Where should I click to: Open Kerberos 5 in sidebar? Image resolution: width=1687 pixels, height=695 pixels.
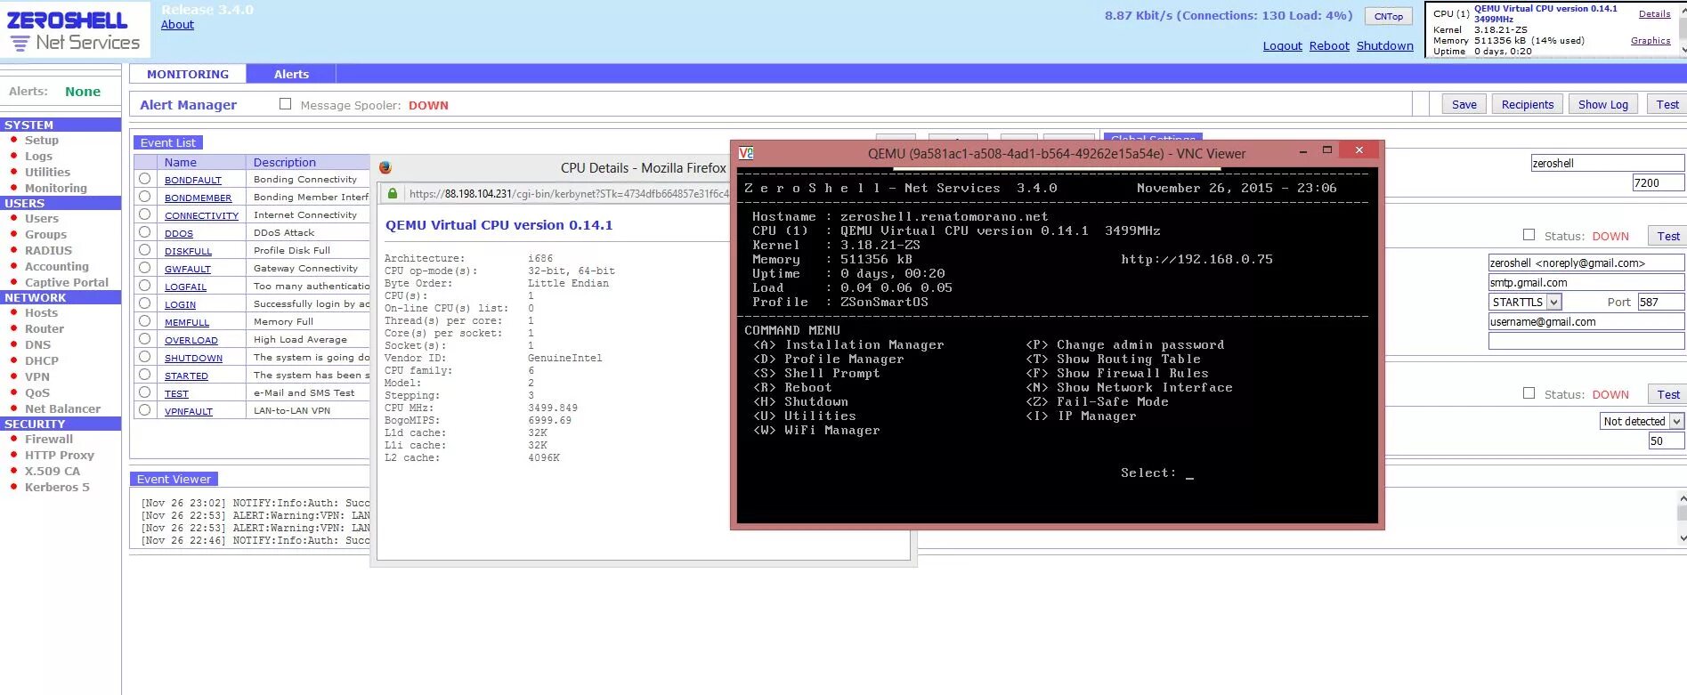point(57,487)
